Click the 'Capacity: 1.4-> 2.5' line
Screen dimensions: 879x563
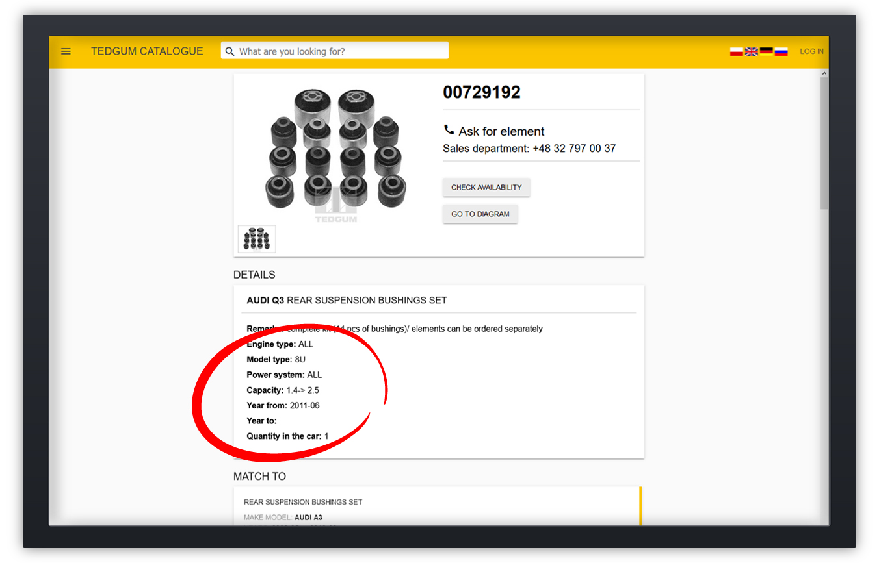click(283, 390)
